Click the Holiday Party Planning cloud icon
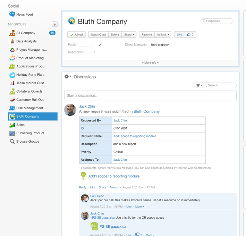 [x=12, y=75]
